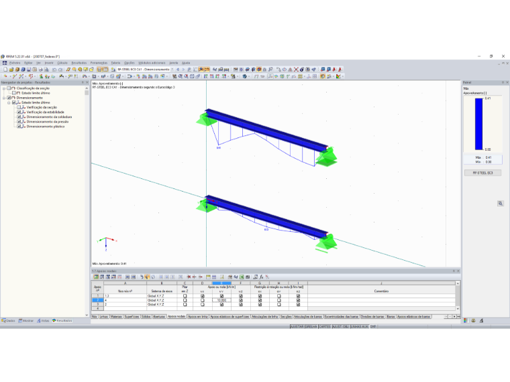Click the Print icon in toolbar
This screenshot has height=382, width=510.
pyautogui.click(x=41, y=70)
